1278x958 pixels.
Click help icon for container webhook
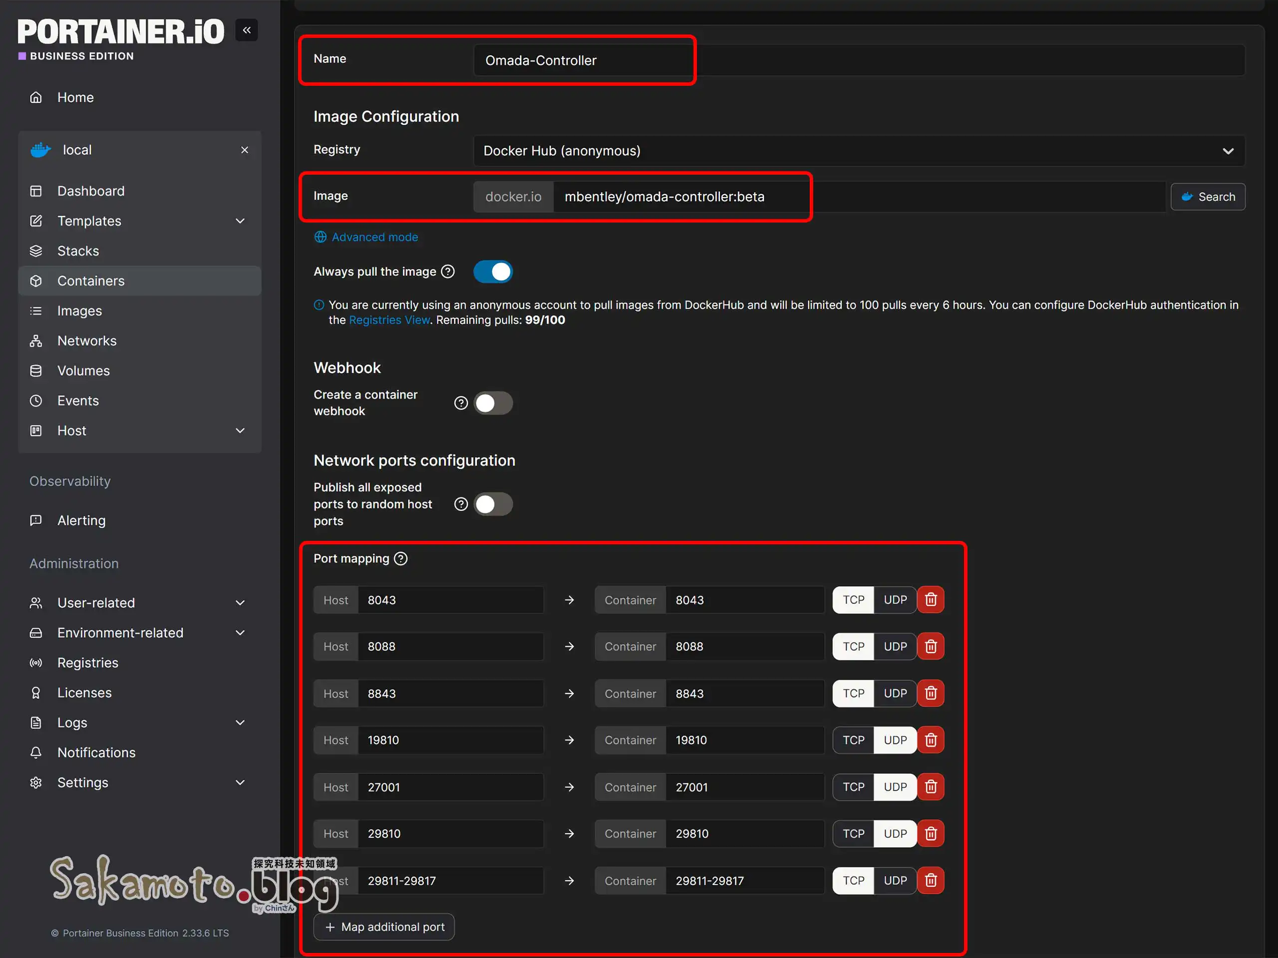(460, 403)
